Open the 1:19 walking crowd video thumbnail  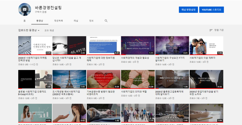[138, 113]
